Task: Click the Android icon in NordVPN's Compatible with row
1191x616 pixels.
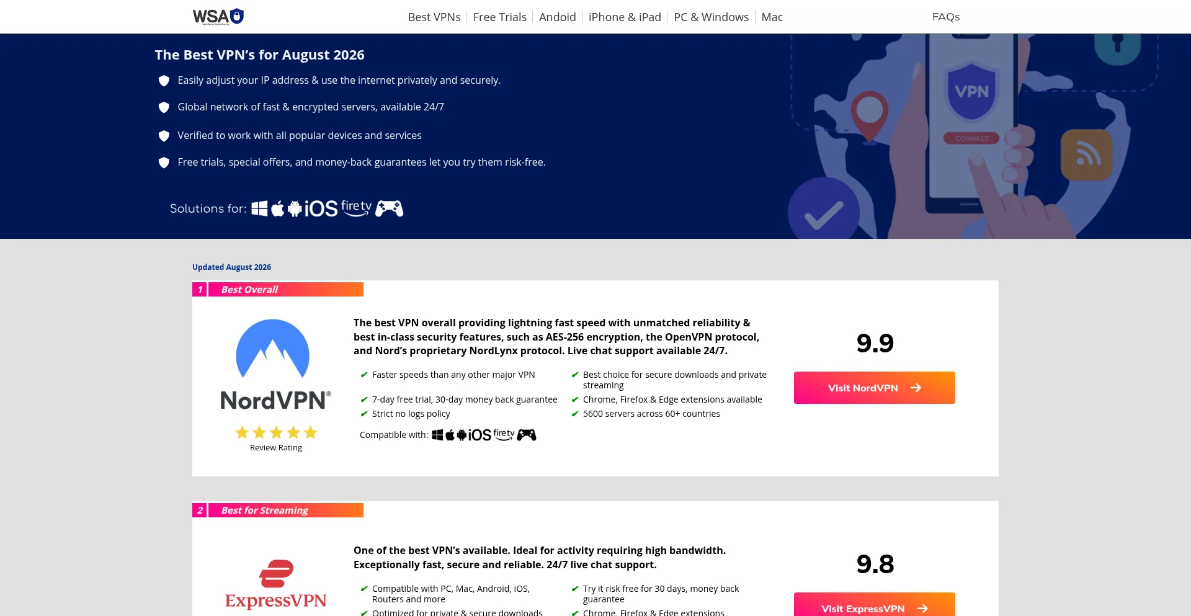Action: [462, 435]
